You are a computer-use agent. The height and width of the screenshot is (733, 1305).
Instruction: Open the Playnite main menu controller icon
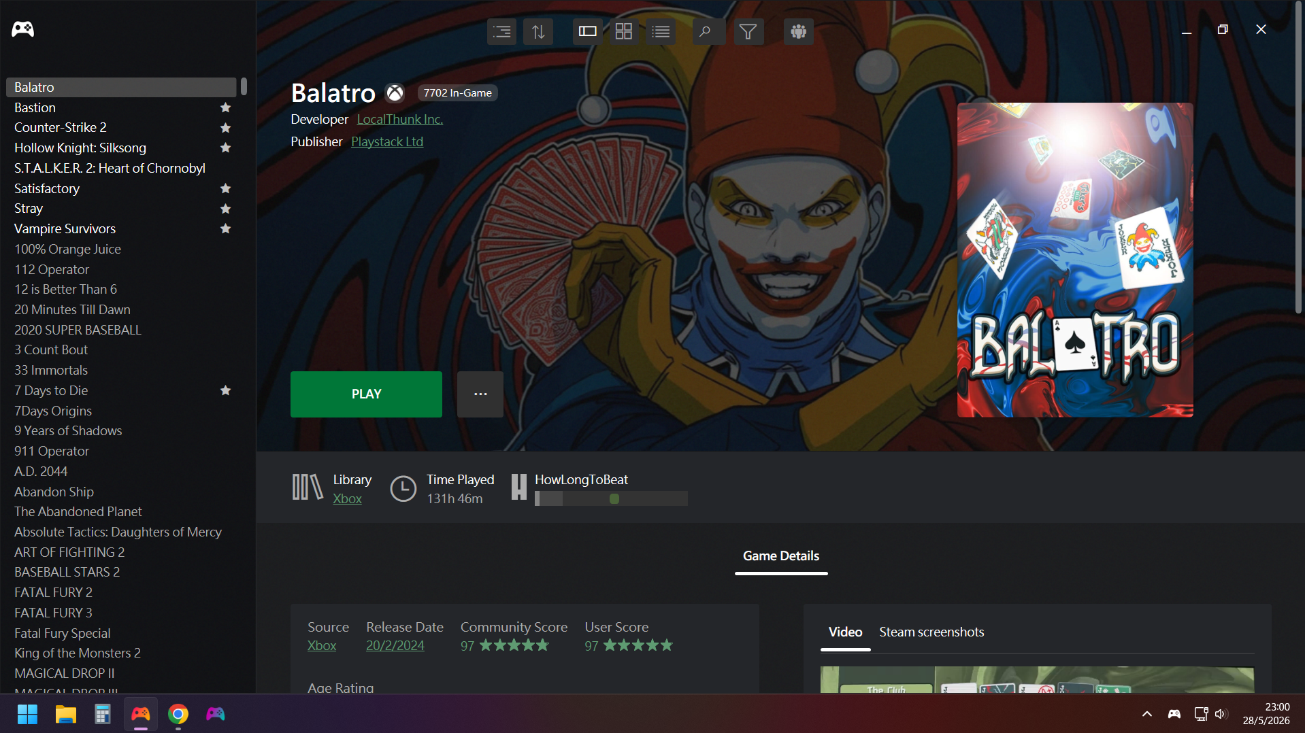22,29
